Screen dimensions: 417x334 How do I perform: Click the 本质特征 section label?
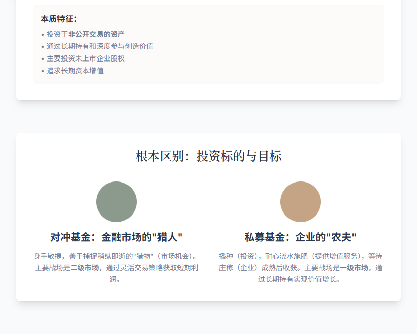point(59,19)
